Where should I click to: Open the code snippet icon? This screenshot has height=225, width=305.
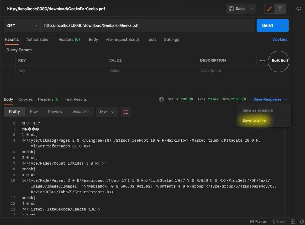[x=299, y=9]
